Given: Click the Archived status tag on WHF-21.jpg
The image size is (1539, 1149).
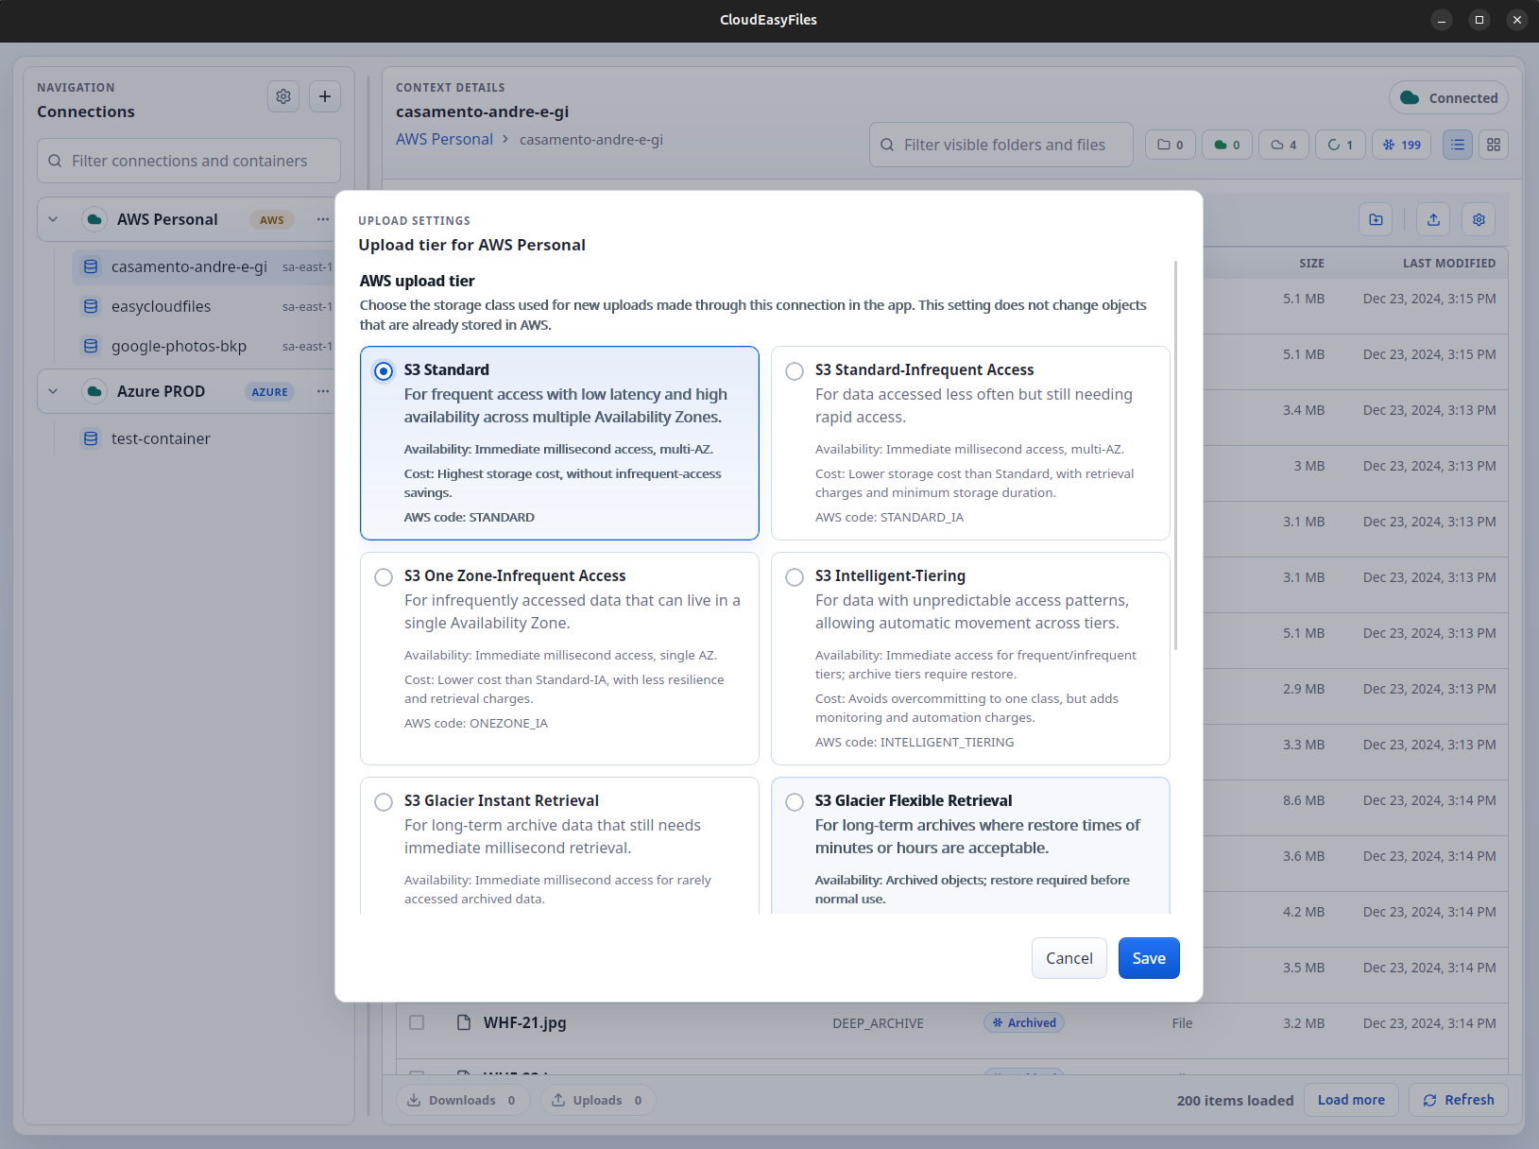Looking at the screenshot, I should 1024,1022.
